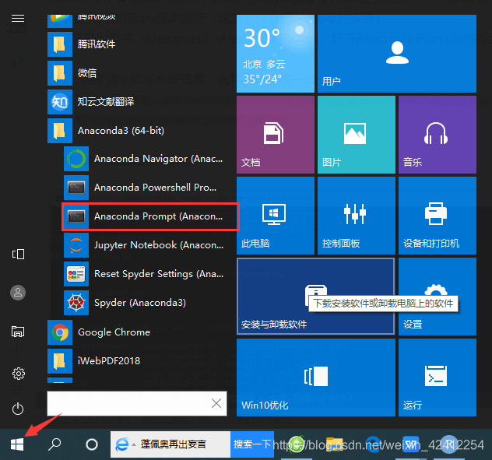Open the 设备和打印机 tile
The image size is (492, 460).
tap(438, 216)
